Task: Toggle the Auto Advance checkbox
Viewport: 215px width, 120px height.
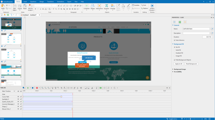Action: [175, 40]
